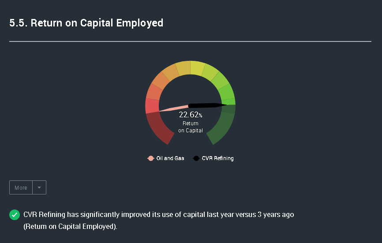
Task: Click the Return on Capital Employed heading
Action: pyautogui.click(x=86, y=23)
